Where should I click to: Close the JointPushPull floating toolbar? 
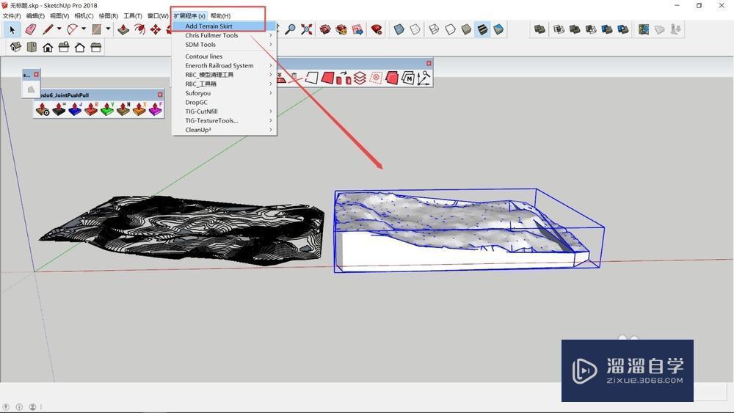tap(160, 95)
